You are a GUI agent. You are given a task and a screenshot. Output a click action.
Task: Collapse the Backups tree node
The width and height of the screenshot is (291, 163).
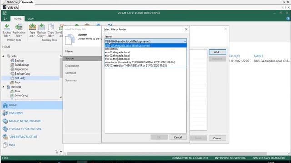[x=3, y=87]
